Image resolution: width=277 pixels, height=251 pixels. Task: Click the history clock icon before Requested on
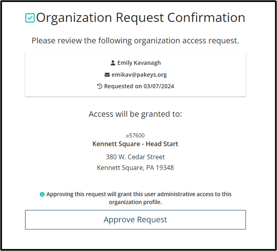click(x=100, y=86)
